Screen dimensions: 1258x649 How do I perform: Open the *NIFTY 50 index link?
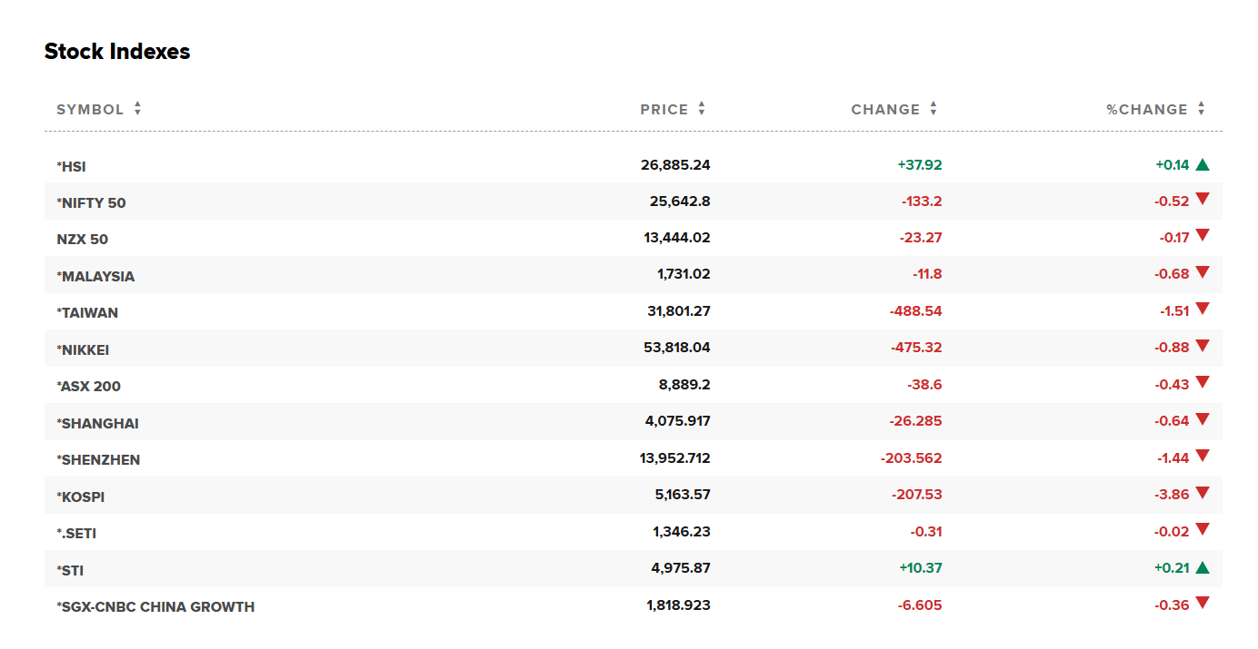91,203
